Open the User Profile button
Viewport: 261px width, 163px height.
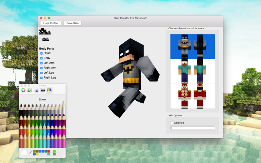[x=51, y=23]
